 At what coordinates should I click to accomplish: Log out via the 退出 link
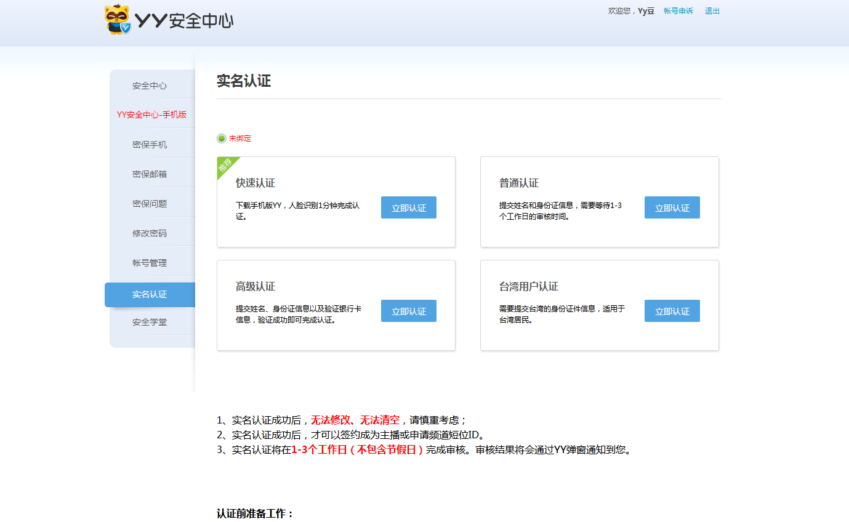(712, 11)
